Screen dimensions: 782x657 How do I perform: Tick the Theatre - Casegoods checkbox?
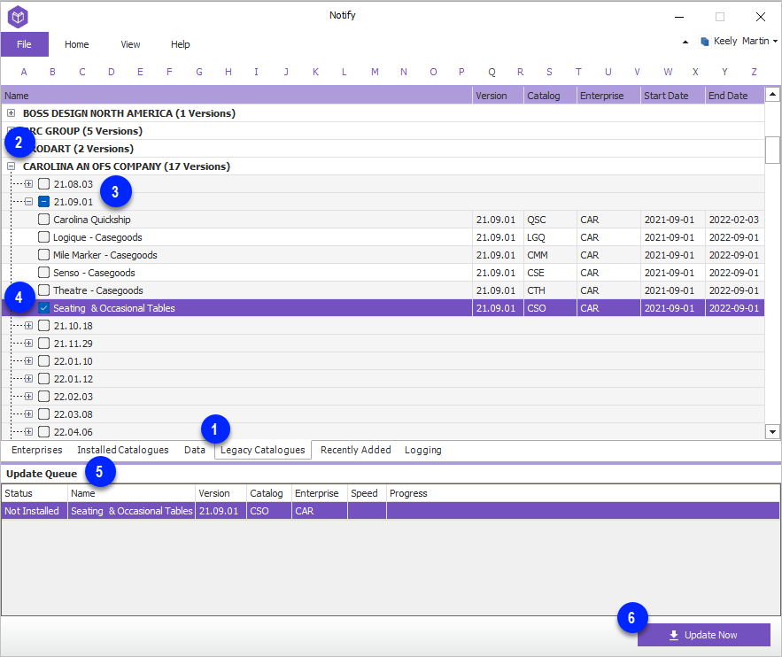tap(44, 290)
